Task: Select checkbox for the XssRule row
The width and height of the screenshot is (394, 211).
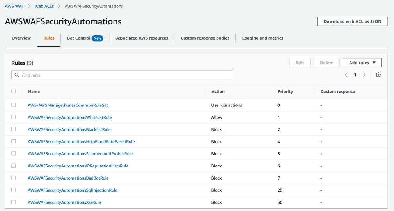Action: 14,202
